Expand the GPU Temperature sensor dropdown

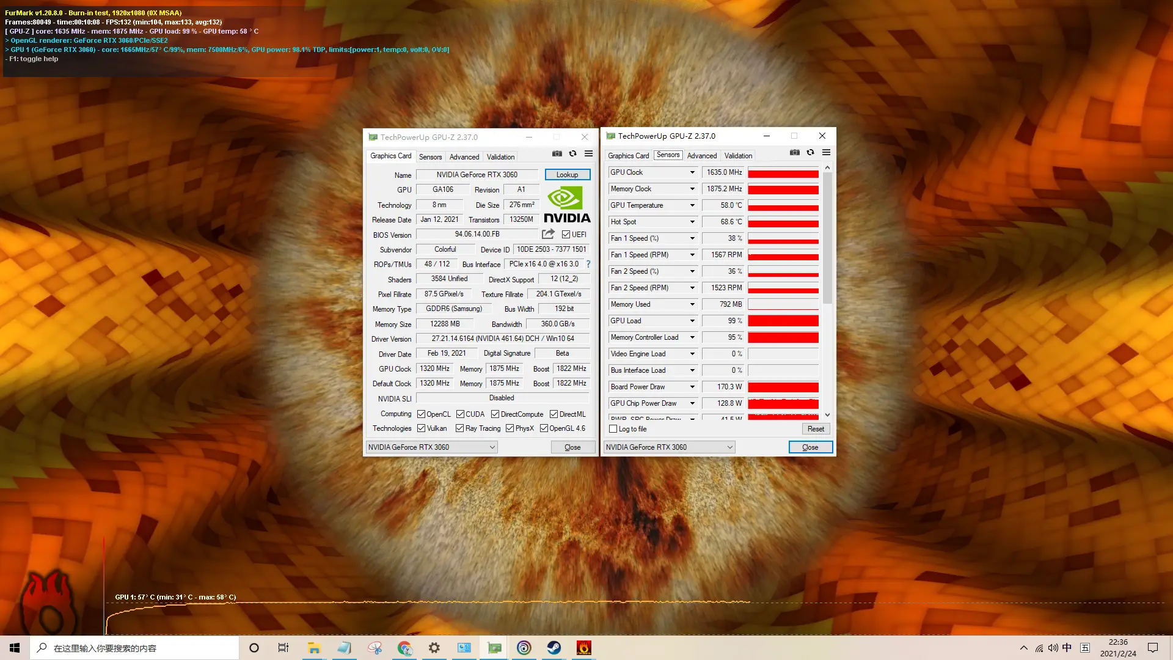coord(690,205)
